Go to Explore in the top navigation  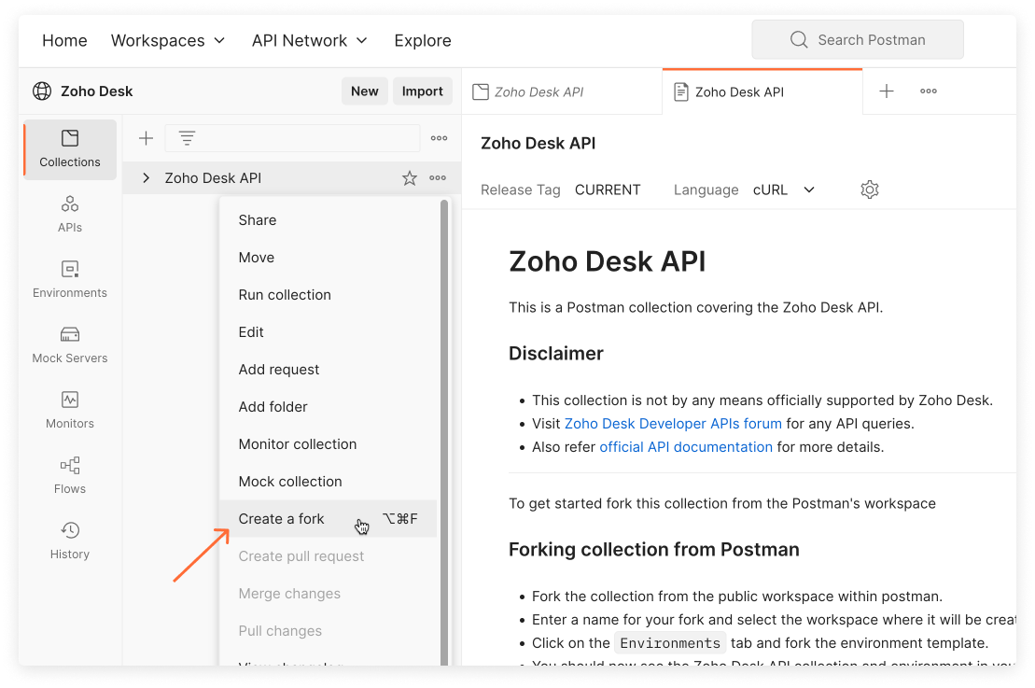click(x=423, y=40)
